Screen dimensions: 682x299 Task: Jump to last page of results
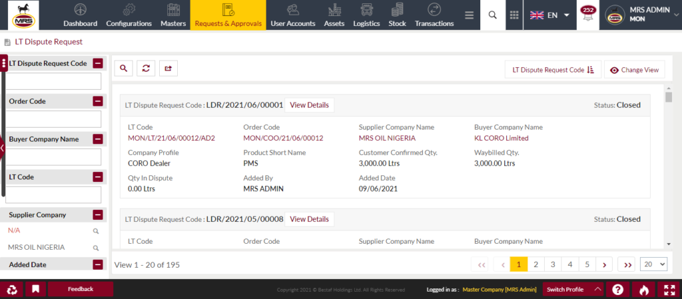point(627,264)
